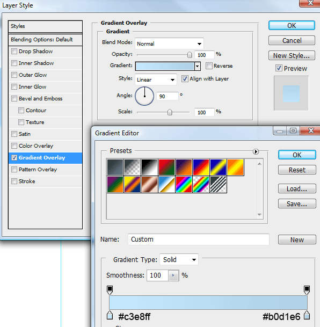The image size is (320, 327).
Task: Select the Spectrum rainbow gradient preset
Action: 184,185
